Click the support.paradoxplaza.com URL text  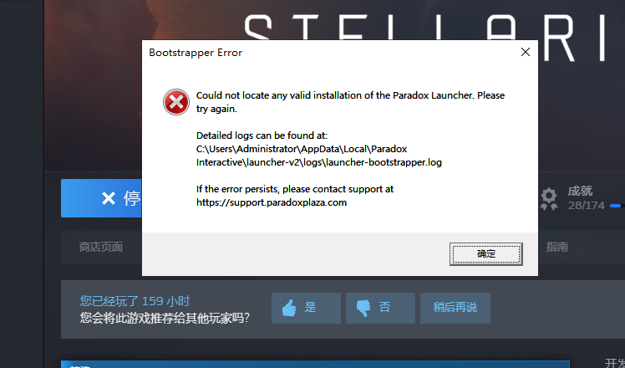[x=272, y=202]
